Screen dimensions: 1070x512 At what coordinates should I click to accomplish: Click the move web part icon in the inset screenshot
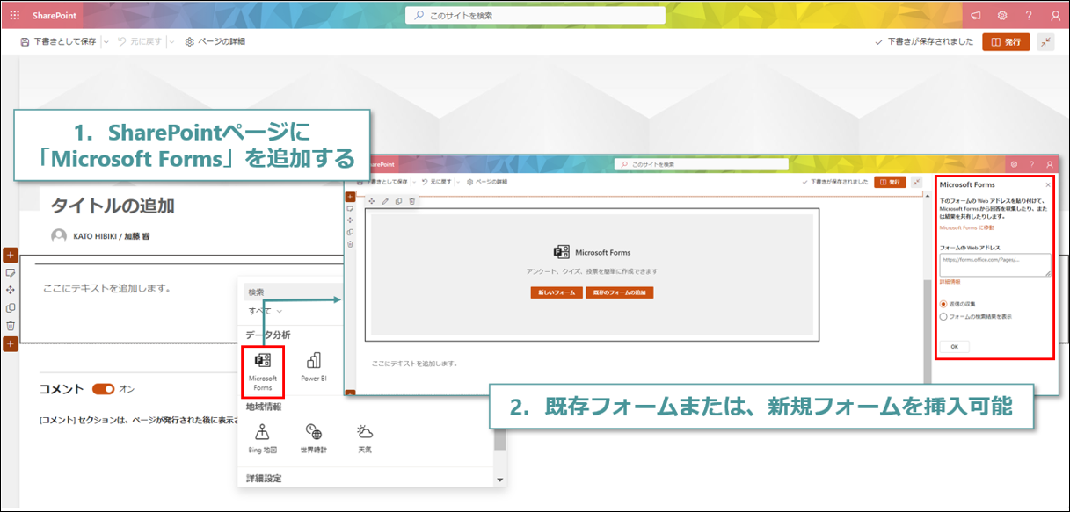pyautogui.click(x=372, y=201)
